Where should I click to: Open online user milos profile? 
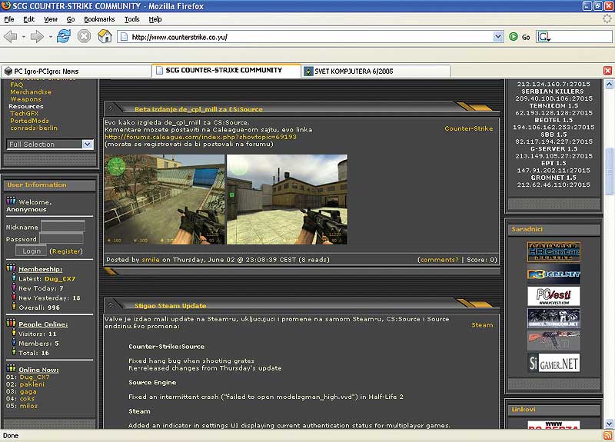28,406
